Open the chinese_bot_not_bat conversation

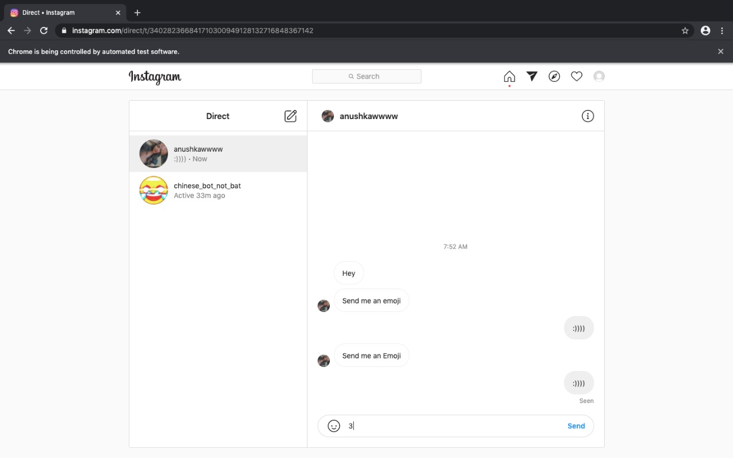pos(218,190)
